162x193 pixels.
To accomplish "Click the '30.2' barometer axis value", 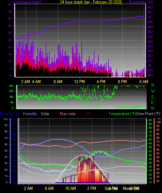I will point(150,7).
